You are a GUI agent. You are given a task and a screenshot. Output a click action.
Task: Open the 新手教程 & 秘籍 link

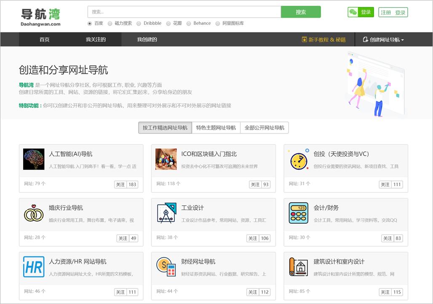pos(323,40)
